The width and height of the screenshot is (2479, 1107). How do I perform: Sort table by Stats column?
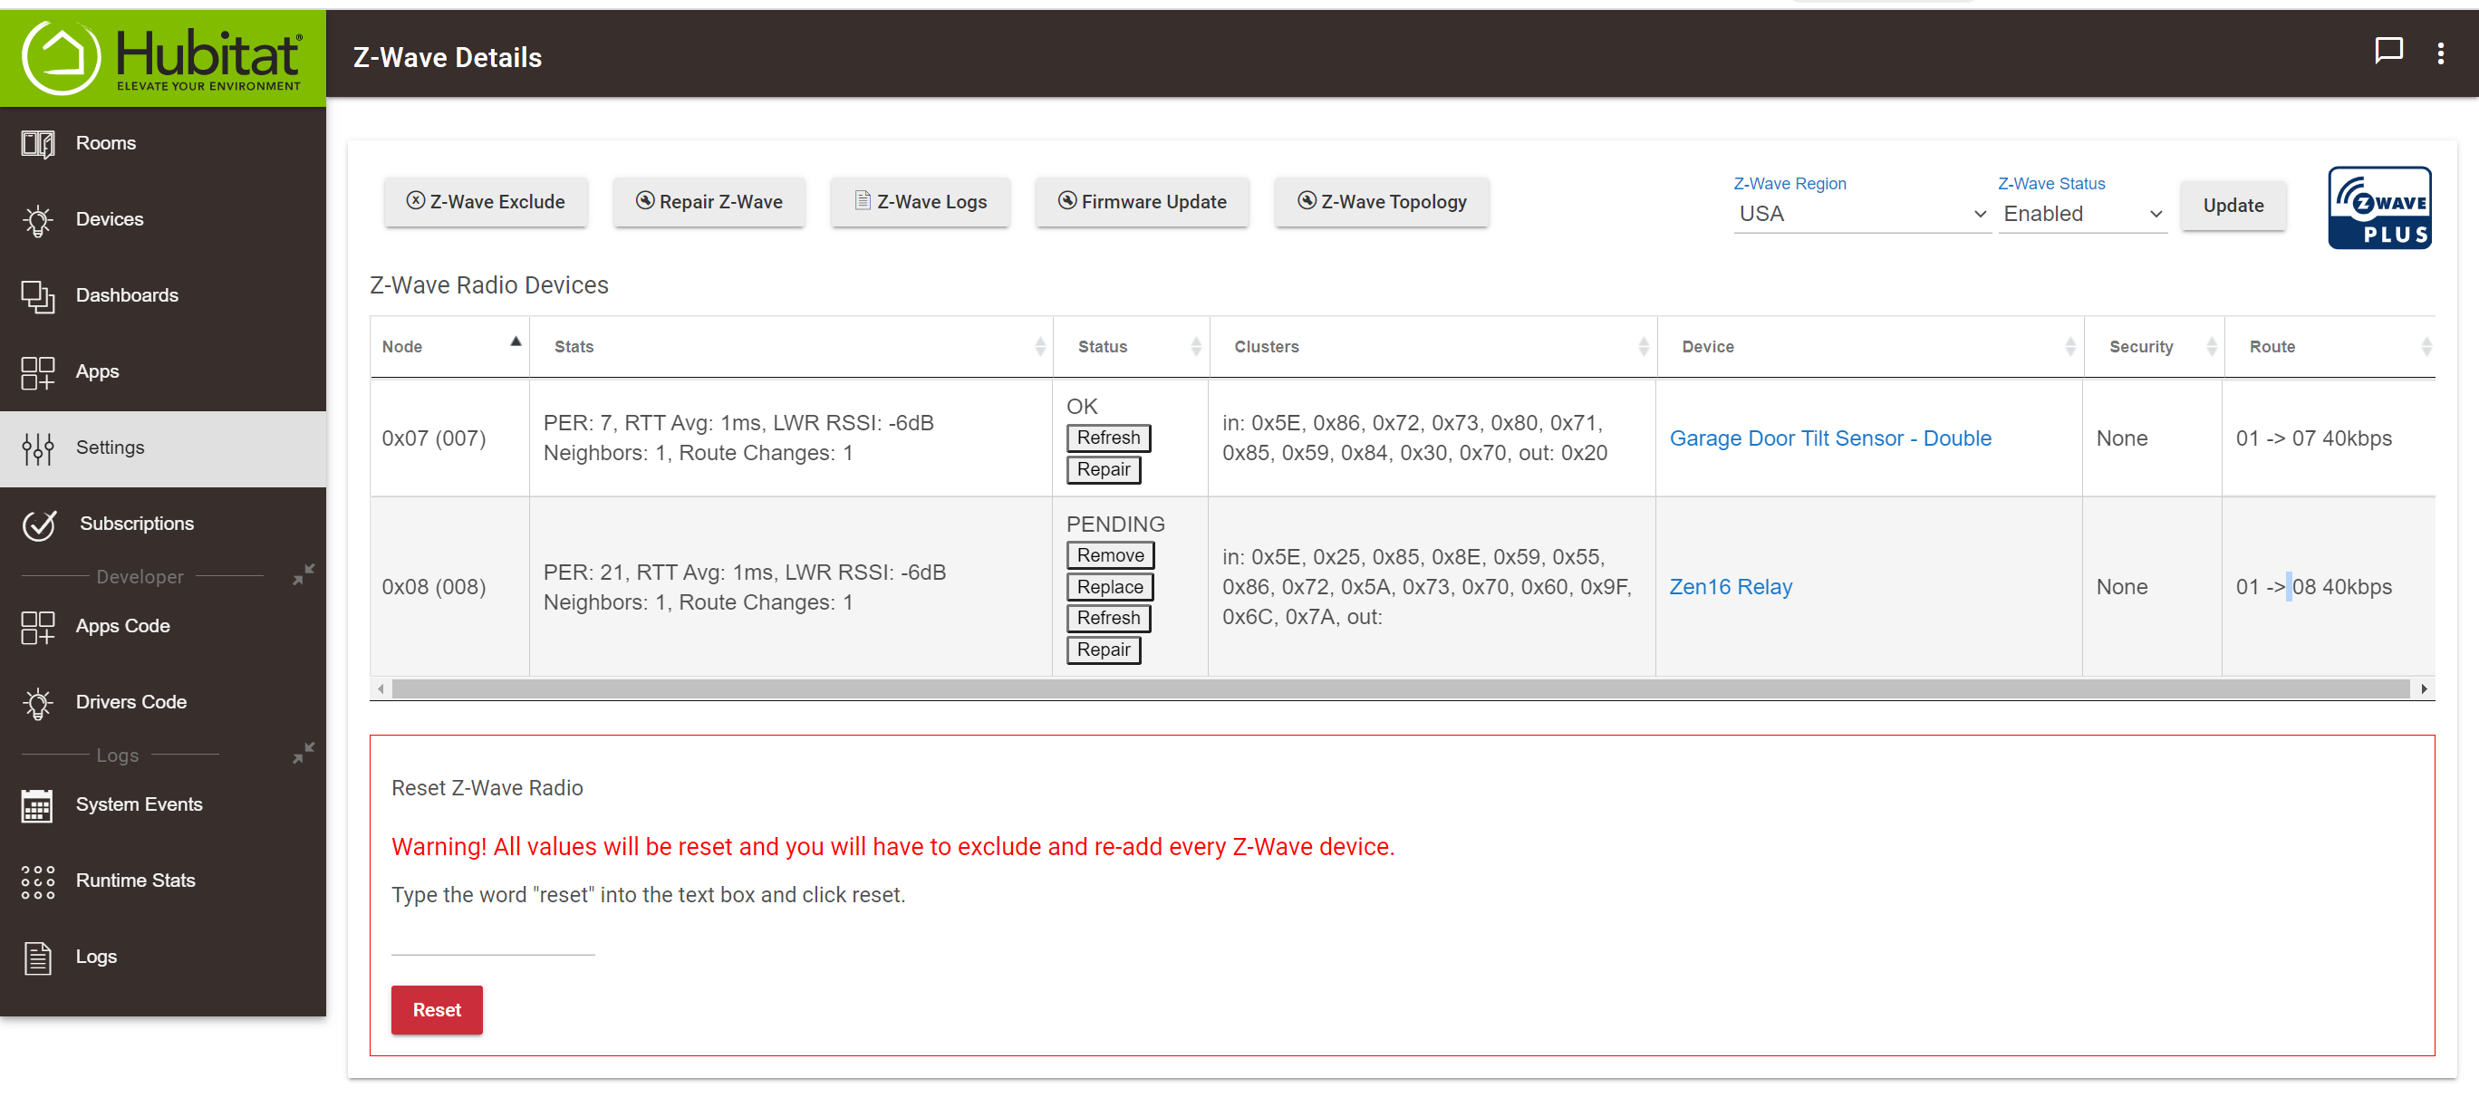pyautogui.click(x=791, y=346)
